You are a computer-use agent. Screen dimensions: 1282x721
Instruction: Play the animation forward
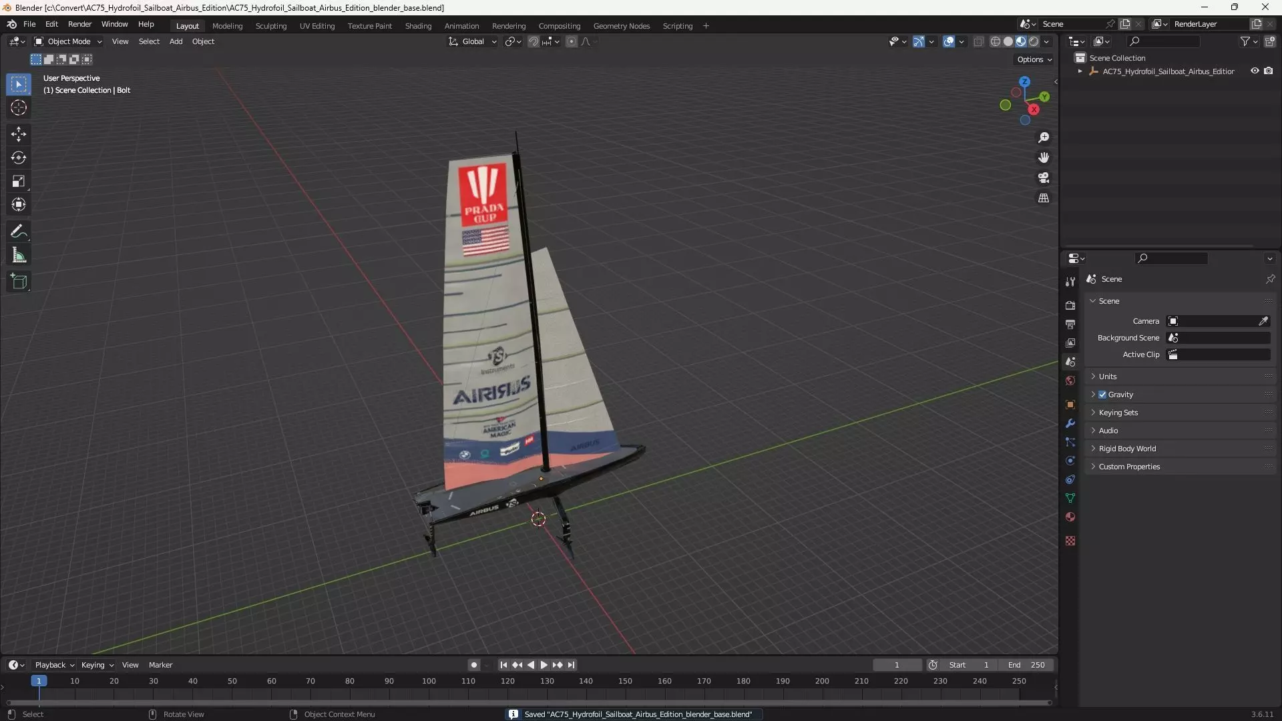(544, 665)
